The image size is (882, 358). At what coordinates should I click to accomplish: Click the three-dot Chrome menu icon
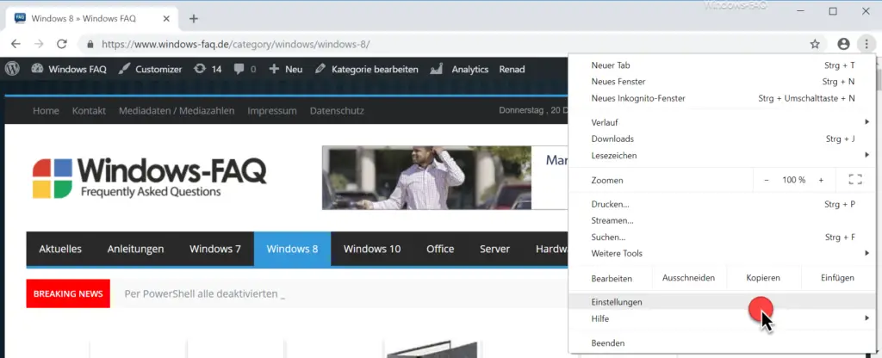866,44
